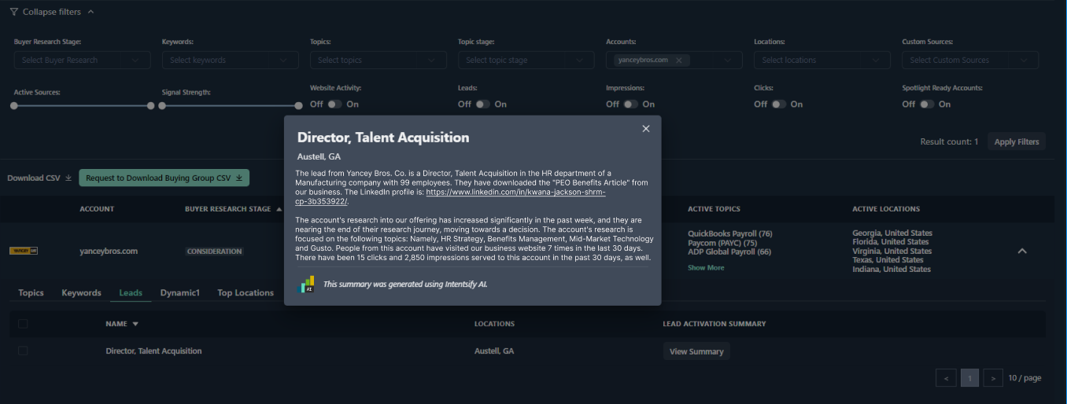Collapse the yanceybros.com row with chevron
The image size is (1067, 404).
tap(1021, 251)
